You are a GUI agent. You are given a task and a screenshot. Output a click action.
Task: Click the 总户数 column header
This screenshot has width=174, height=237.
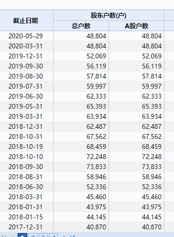(81, 26)
